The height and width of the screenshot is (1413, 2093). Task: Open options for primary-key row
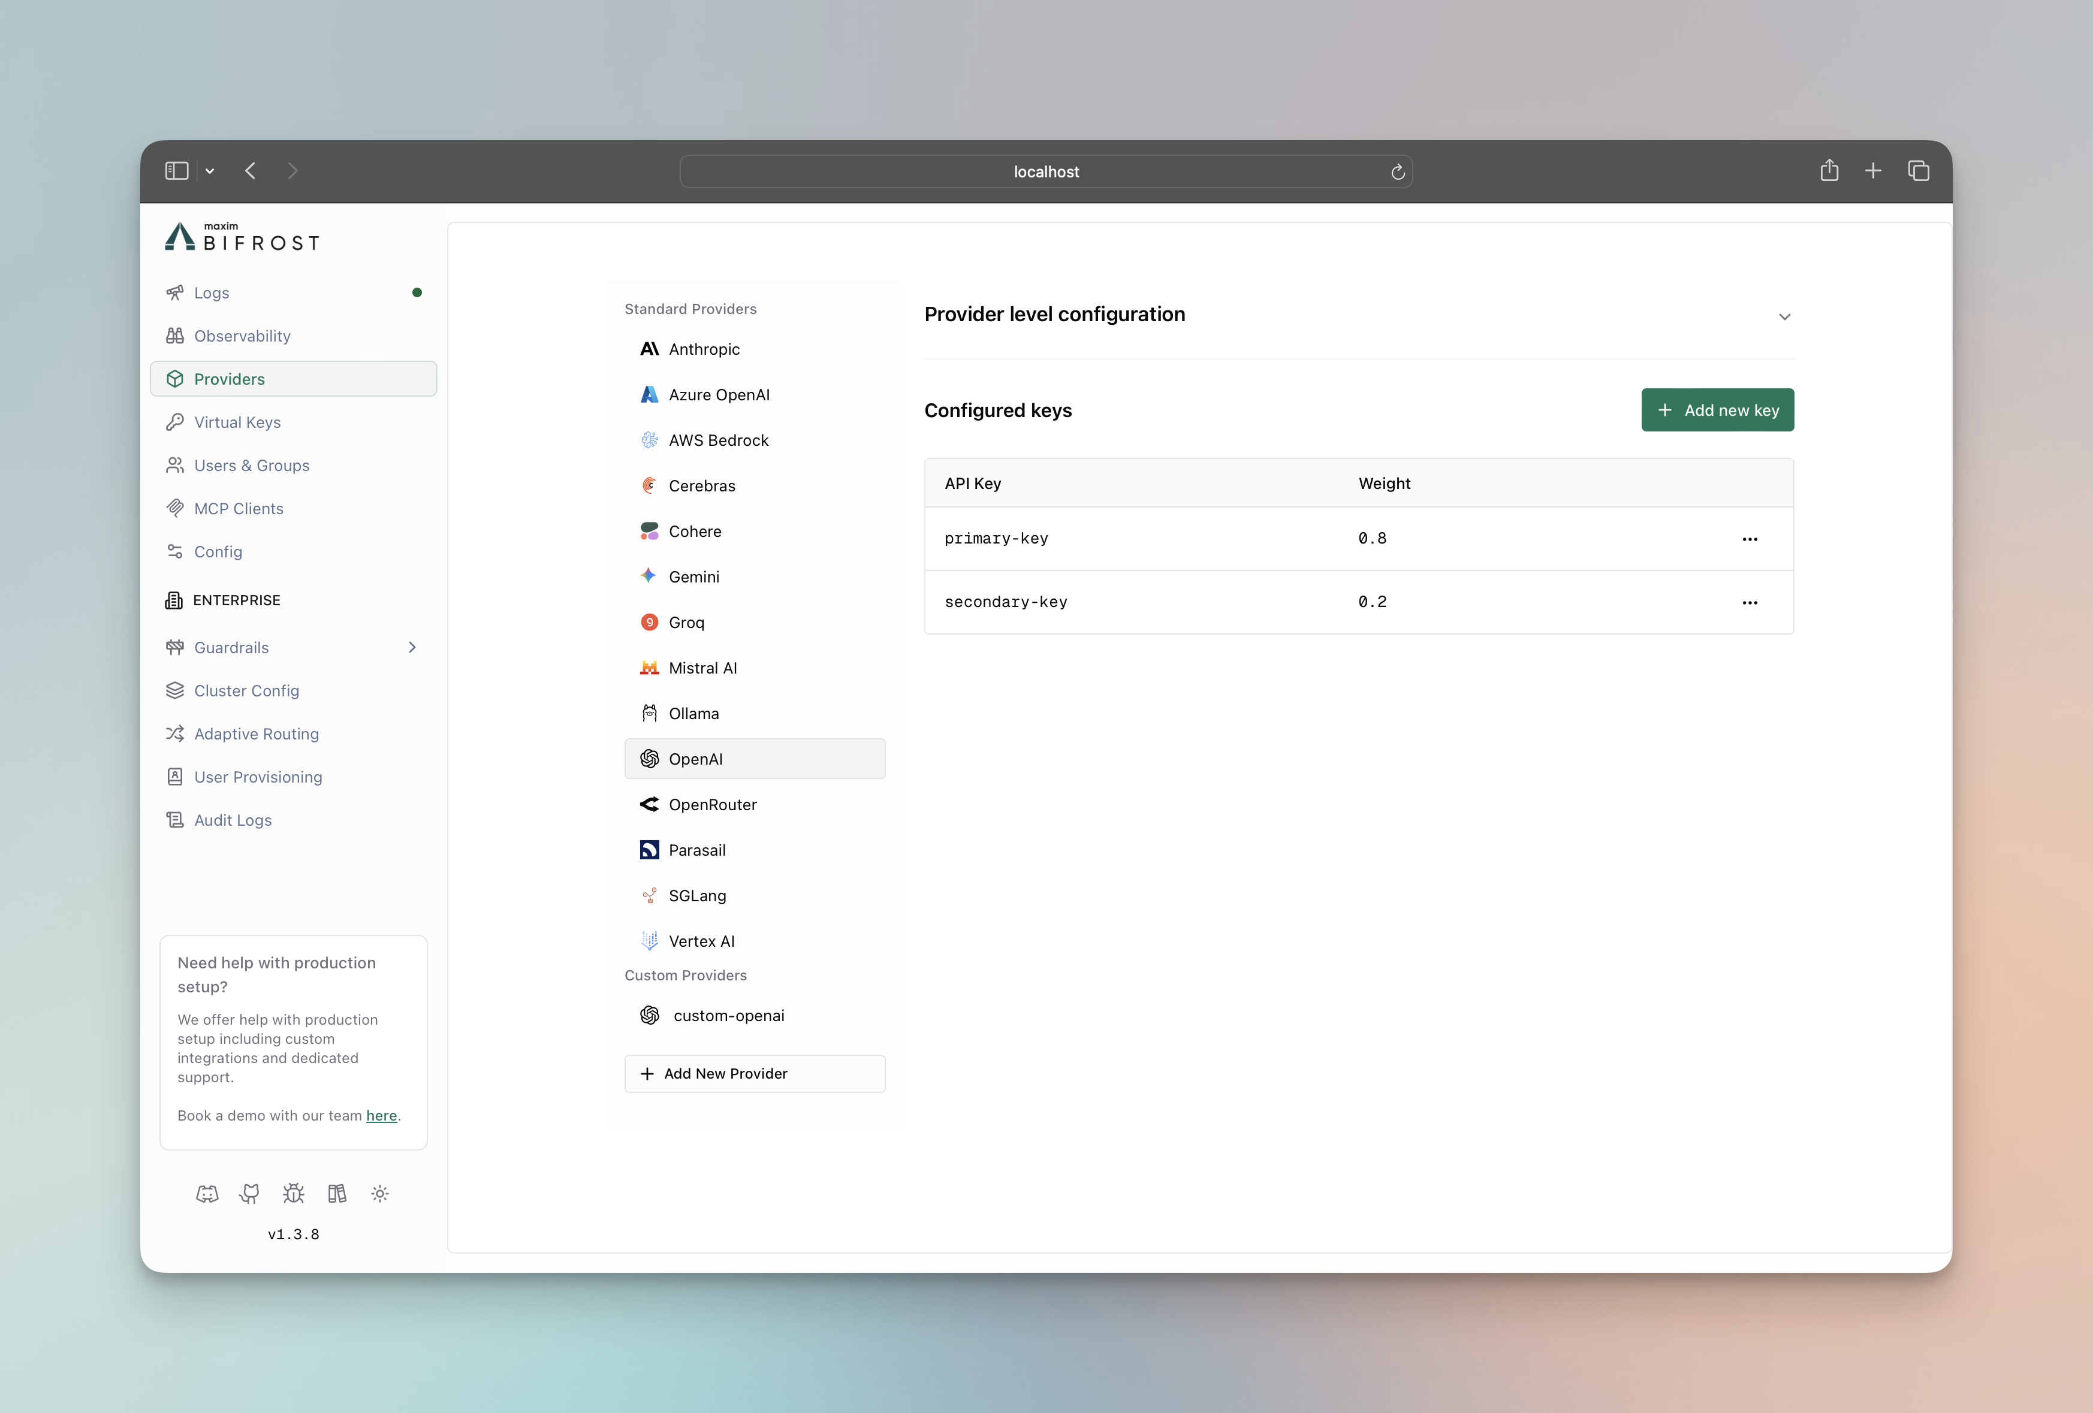pyautogui.click(x=1750, y=539)
